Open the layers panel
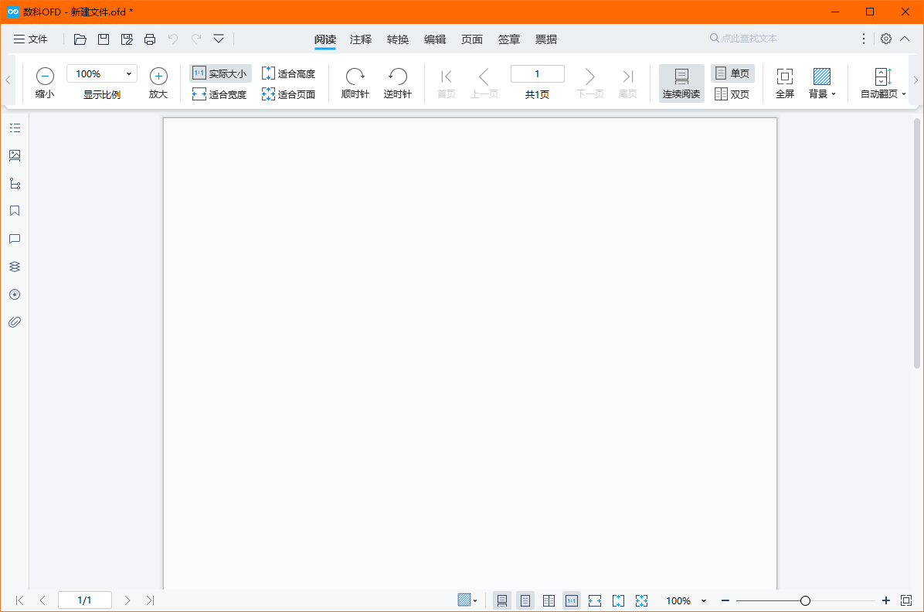The height and width of the screenshot is (612, 924). point(14,267)
